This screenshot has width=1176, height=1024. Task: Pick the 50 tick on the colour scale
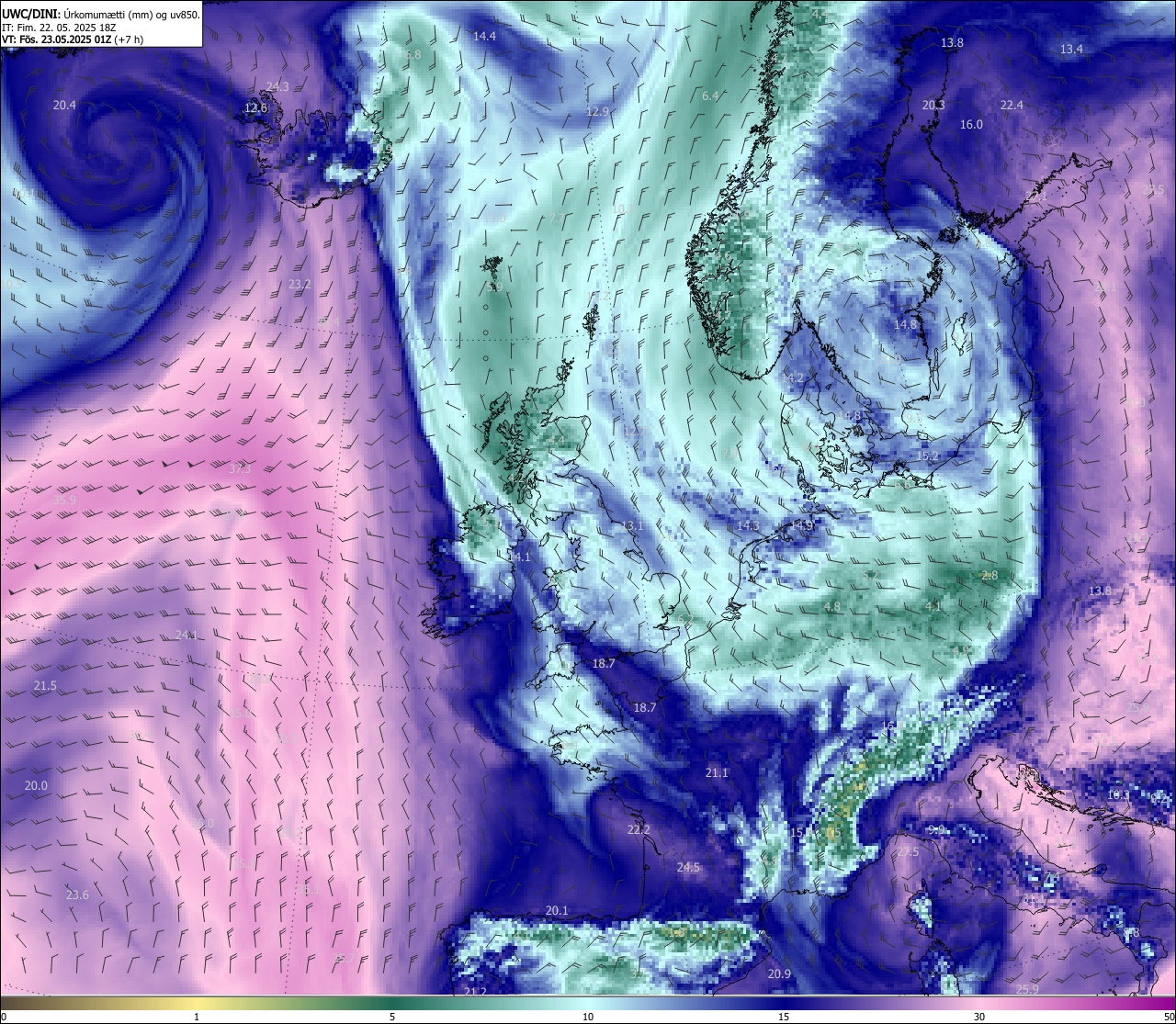(x=1169, y=1017)
